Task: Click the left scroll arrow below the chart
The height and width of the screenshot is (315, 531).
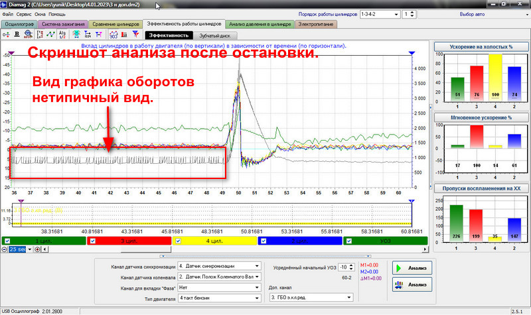Action: coord(44,249)
